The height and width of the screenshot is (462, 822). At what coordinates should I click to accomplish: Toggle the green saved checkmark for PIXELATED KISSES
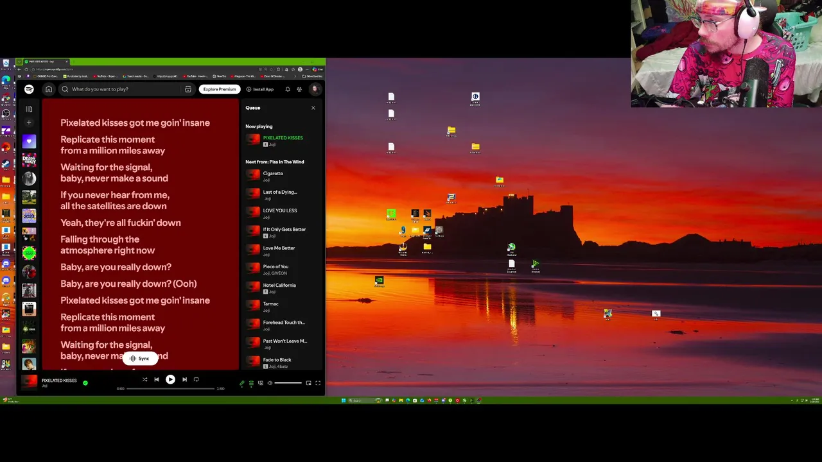coord(85,383)
